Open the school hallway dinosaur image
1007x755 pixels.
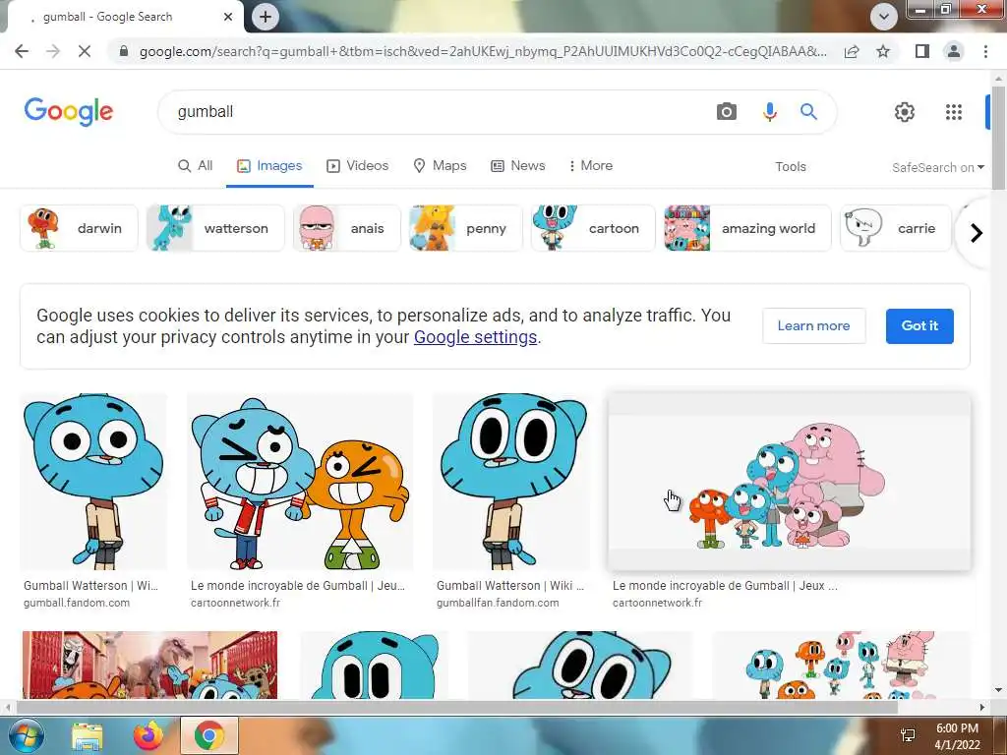pyautogui.click(x=149, y=666)
